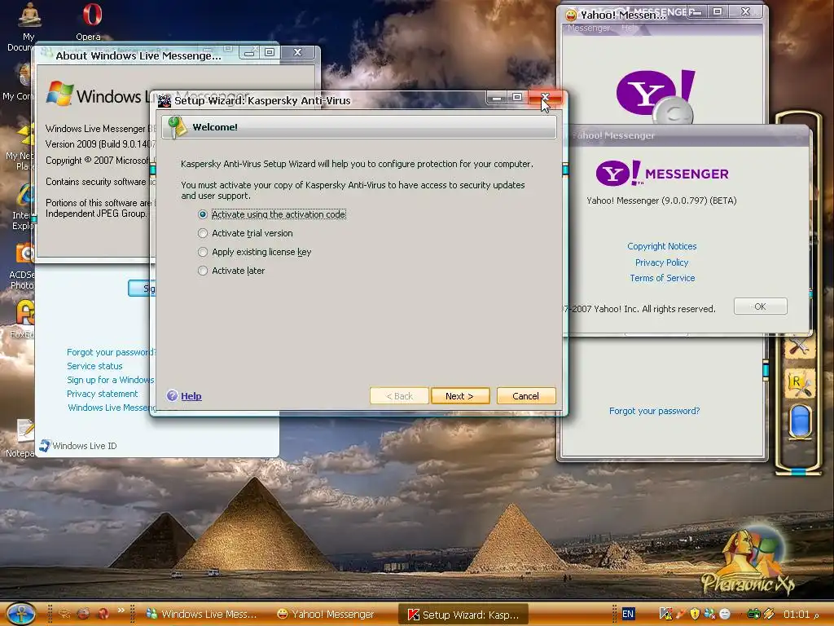Click the Windows Live ID icon
This screenshot has width=834, height=626.
tap(46, 446)
